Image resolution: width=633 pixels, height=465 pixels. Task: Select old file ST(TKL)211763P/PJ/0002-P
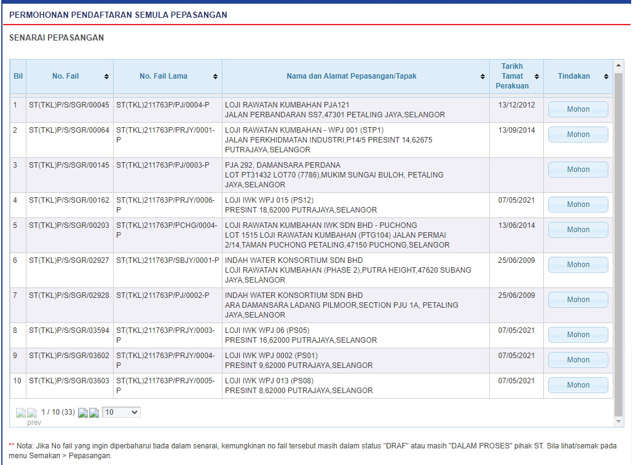click(163, 295)
